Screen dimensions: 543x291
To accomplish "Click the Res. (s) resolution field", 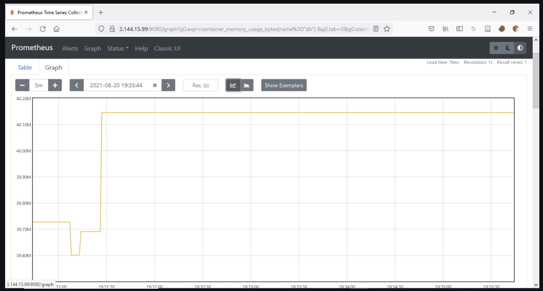I will click(x=201, y=85).
